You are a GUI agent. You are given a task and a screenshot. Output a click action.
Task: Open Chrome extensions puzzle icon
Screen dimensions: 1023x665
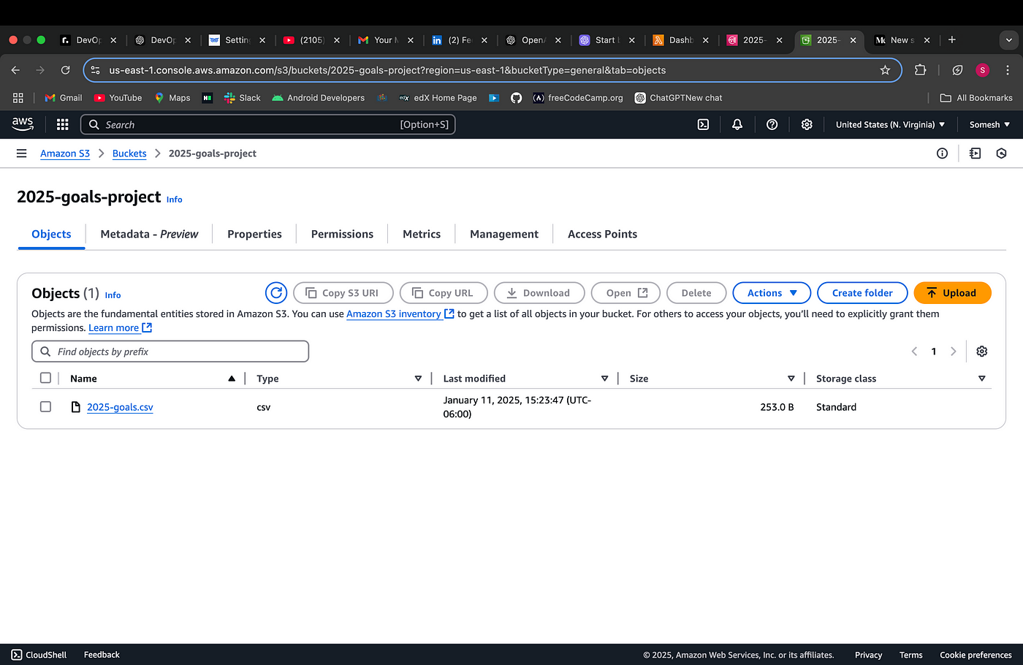pyautogui.click(x=920, y=70)
